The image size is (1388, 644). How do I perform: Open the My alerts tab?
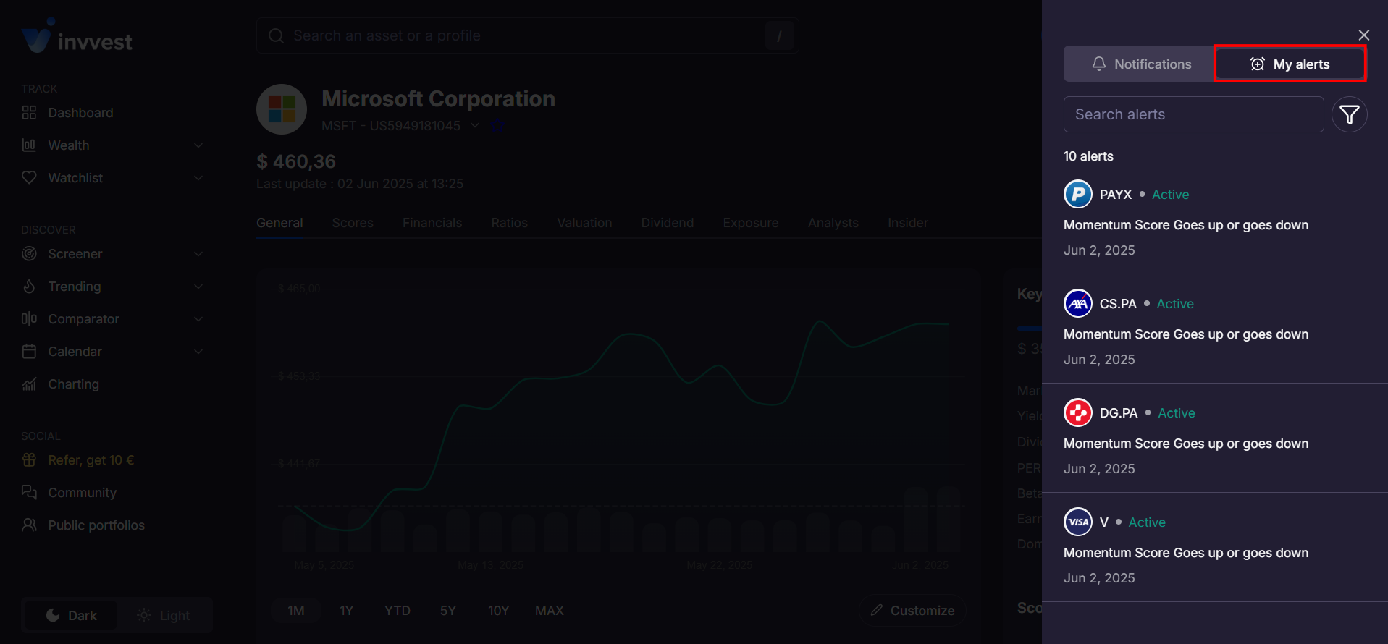pyautogui.click(x=1290, y=64)
